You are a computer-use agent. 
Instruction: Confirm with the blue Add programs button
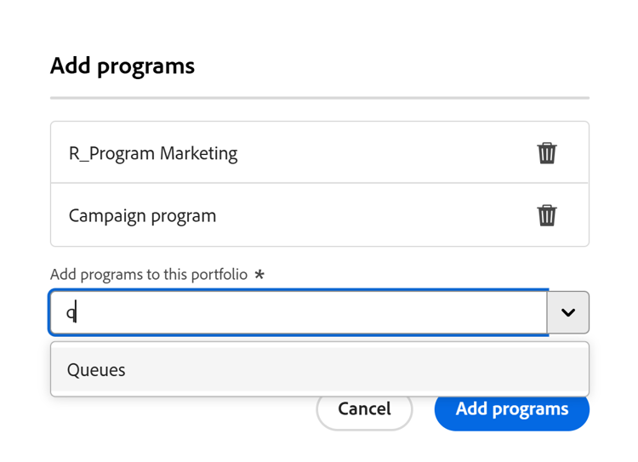511,409
